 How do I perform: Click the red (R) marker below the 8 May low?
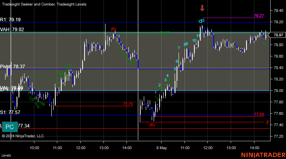pos(152,125)
